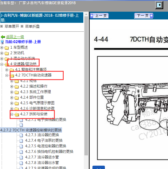Open 4.2.7.8 油冷器出水管 page

[42, 163]
